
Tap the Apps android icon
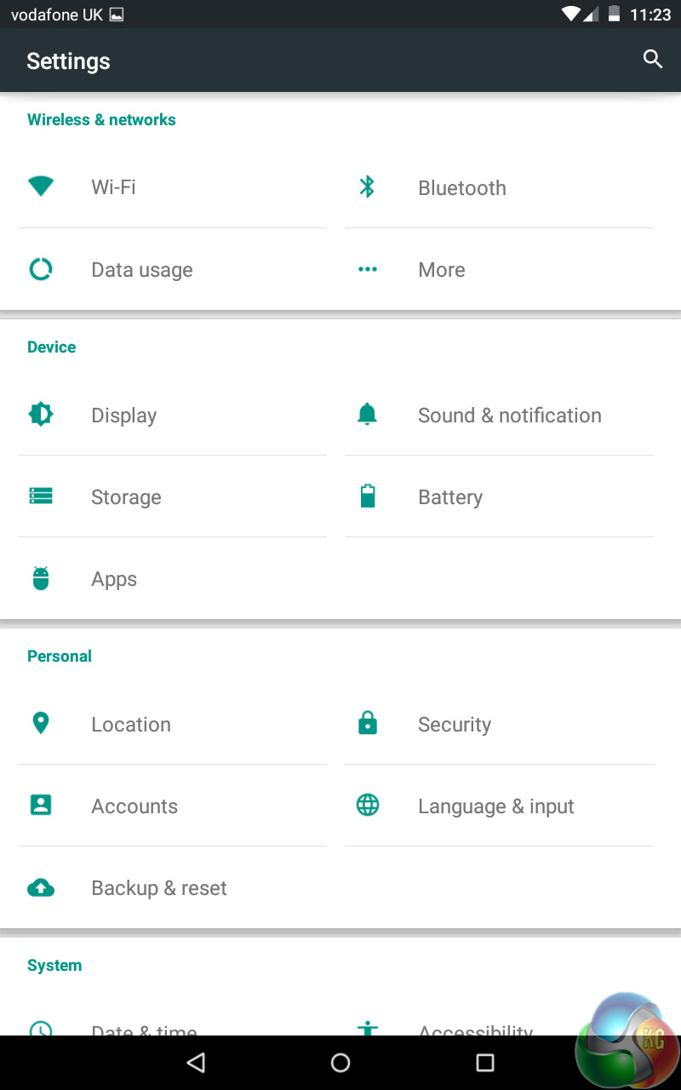[x=41, y=578]
